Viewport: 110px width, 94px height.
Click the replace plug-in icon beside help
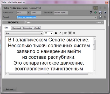pyautogui.click(x=100, y=12)
